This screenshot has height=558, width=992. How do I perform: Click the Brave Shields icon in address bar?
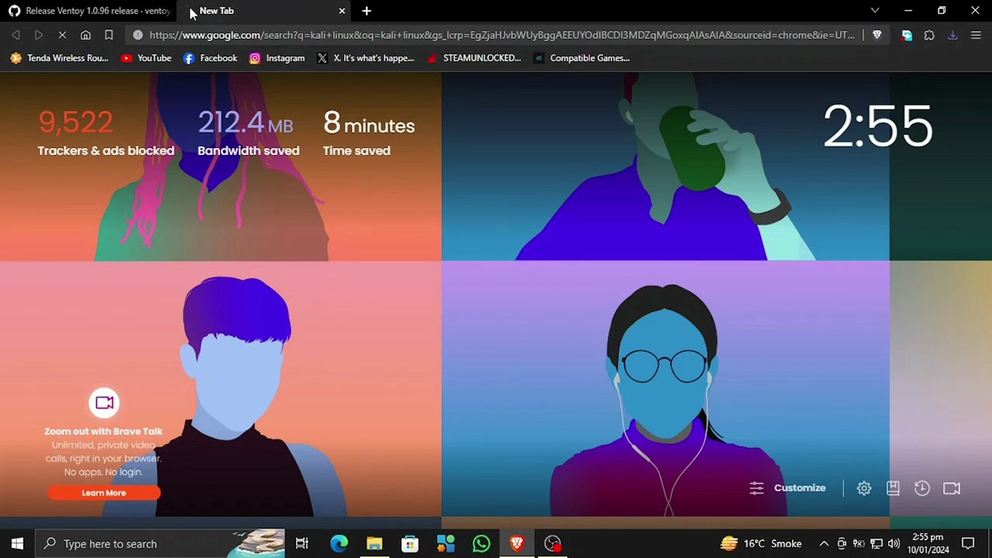(x=877, y=35)
